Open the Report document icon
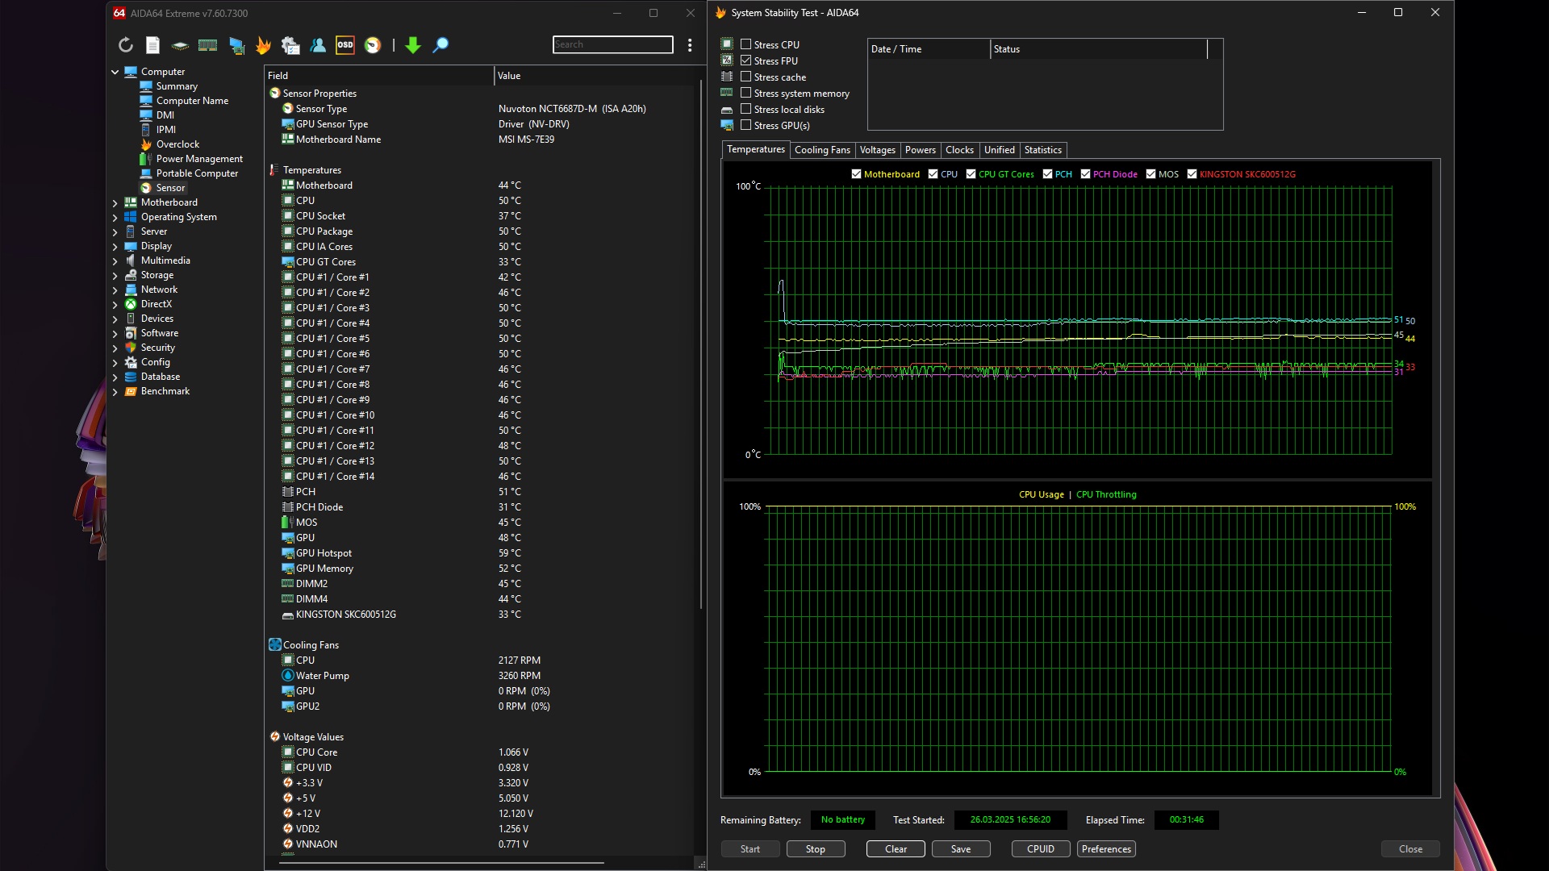The image size is (1549, 871). 152,45
